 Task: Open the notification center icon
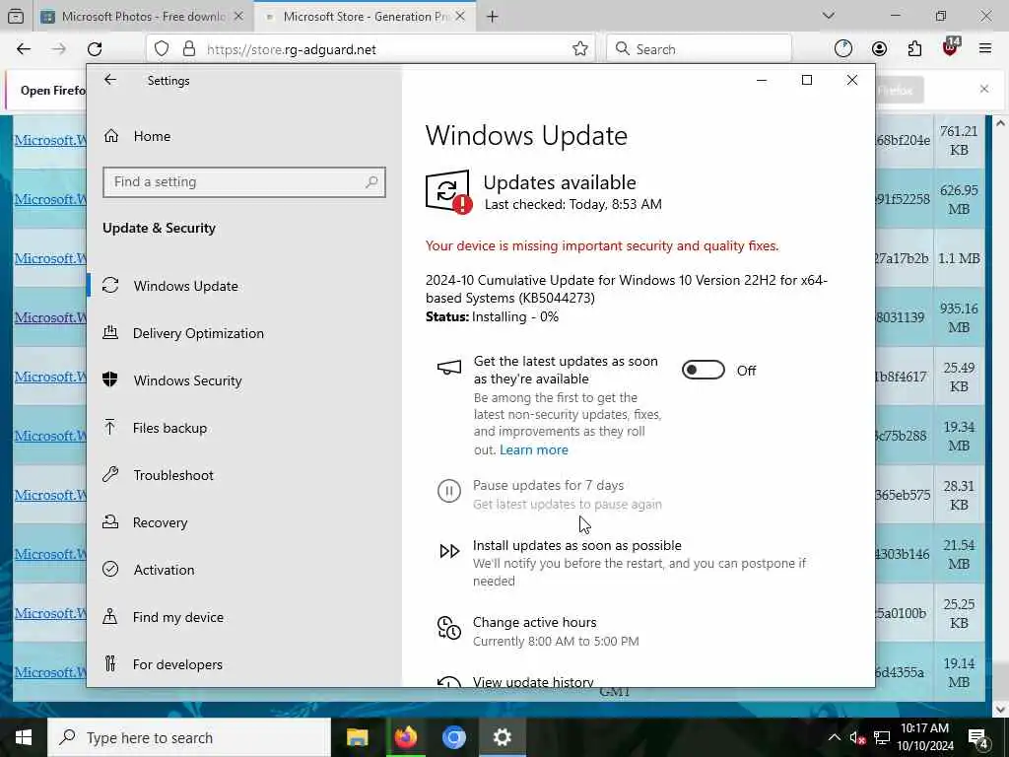(x=978, y=738)
